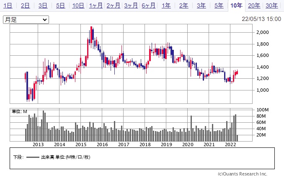This screenshot has width=284, height=178.
Task: Click the 1,200 price axis label
Action: pyautogui.click(x=263, y=78)
